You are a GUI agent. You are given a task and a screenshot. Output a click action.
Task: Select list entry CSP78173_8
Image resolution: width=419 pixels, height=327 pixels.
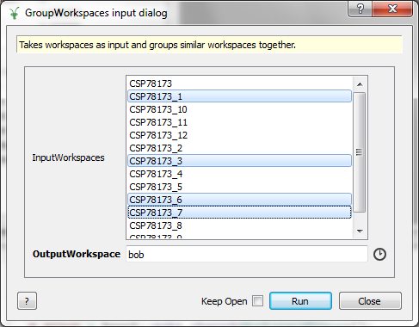[240, 225]
